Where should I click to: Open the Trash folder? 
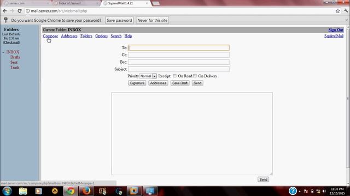[15, 68]
